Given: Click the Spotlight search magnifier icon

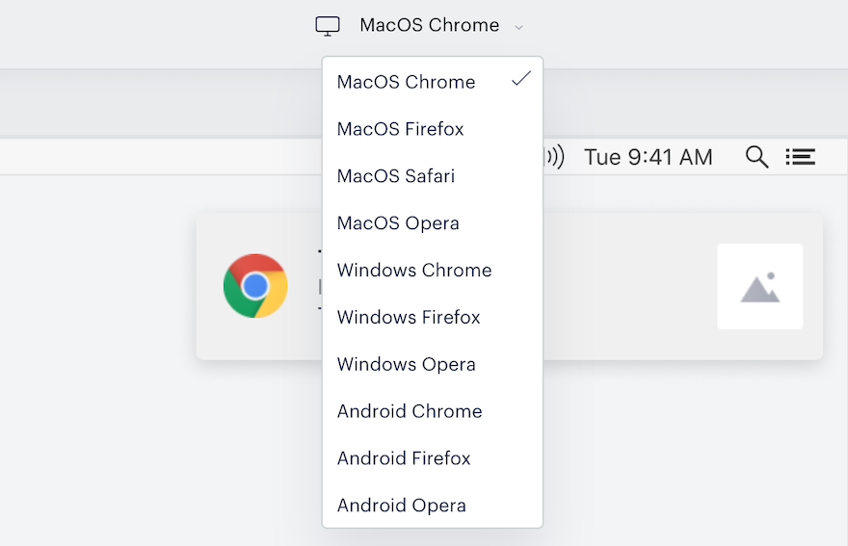Looking at the screenshot, I should point(756,157).
